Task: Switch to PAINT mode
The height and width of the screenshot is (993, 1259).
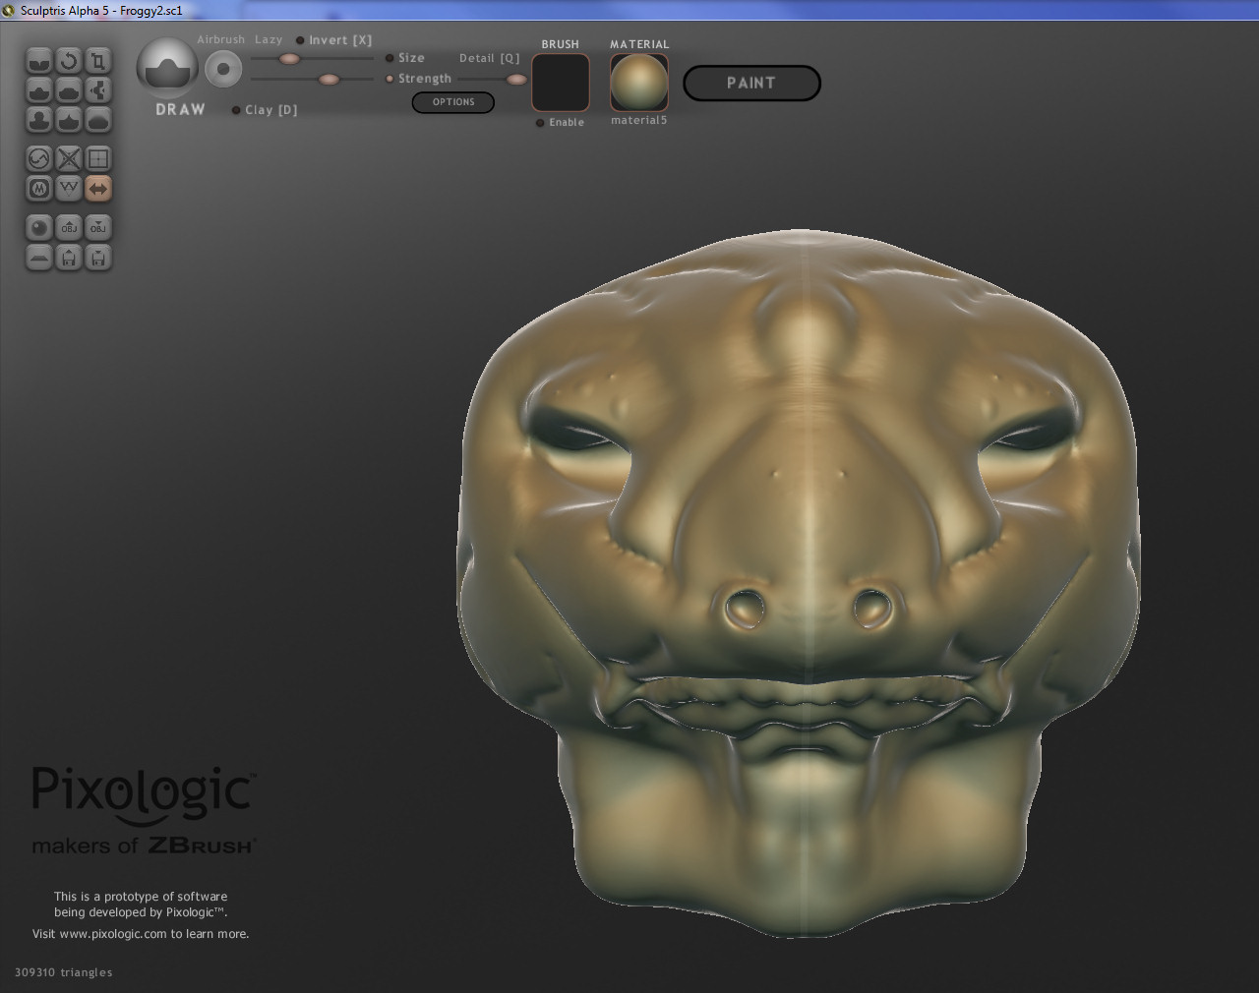Action: tap(751, 84)
